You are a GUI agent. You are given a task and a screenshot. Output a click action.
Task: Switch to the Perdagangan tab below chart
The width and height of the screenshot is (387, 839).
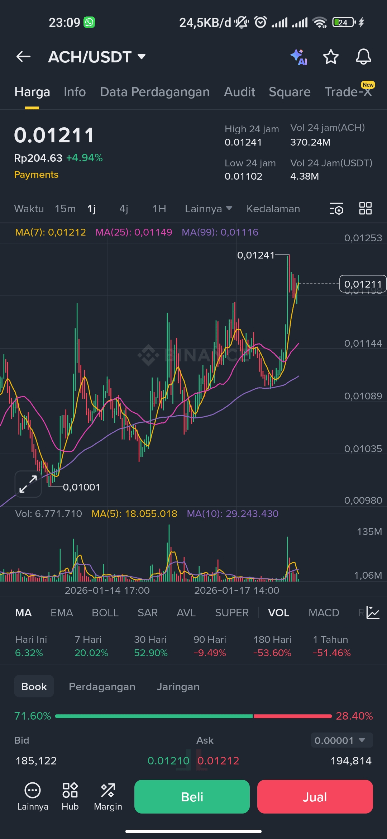[x=102, y=686]
